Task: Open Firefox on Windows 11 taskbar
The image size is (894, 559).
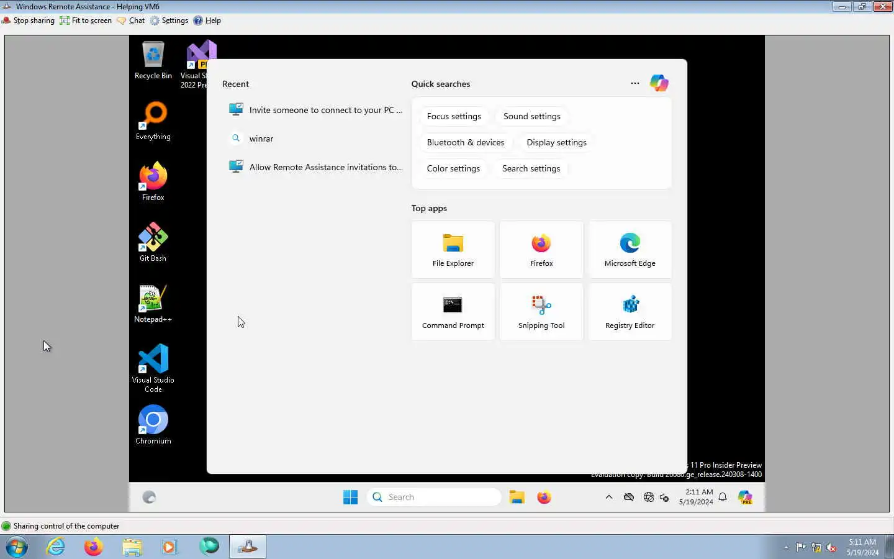Action: [x=544, y=497]
